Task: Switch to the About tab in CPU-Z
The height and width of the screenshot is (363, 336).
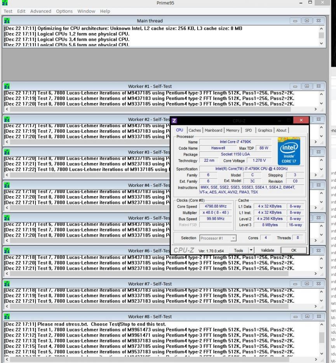Action: tap(281, 130)
